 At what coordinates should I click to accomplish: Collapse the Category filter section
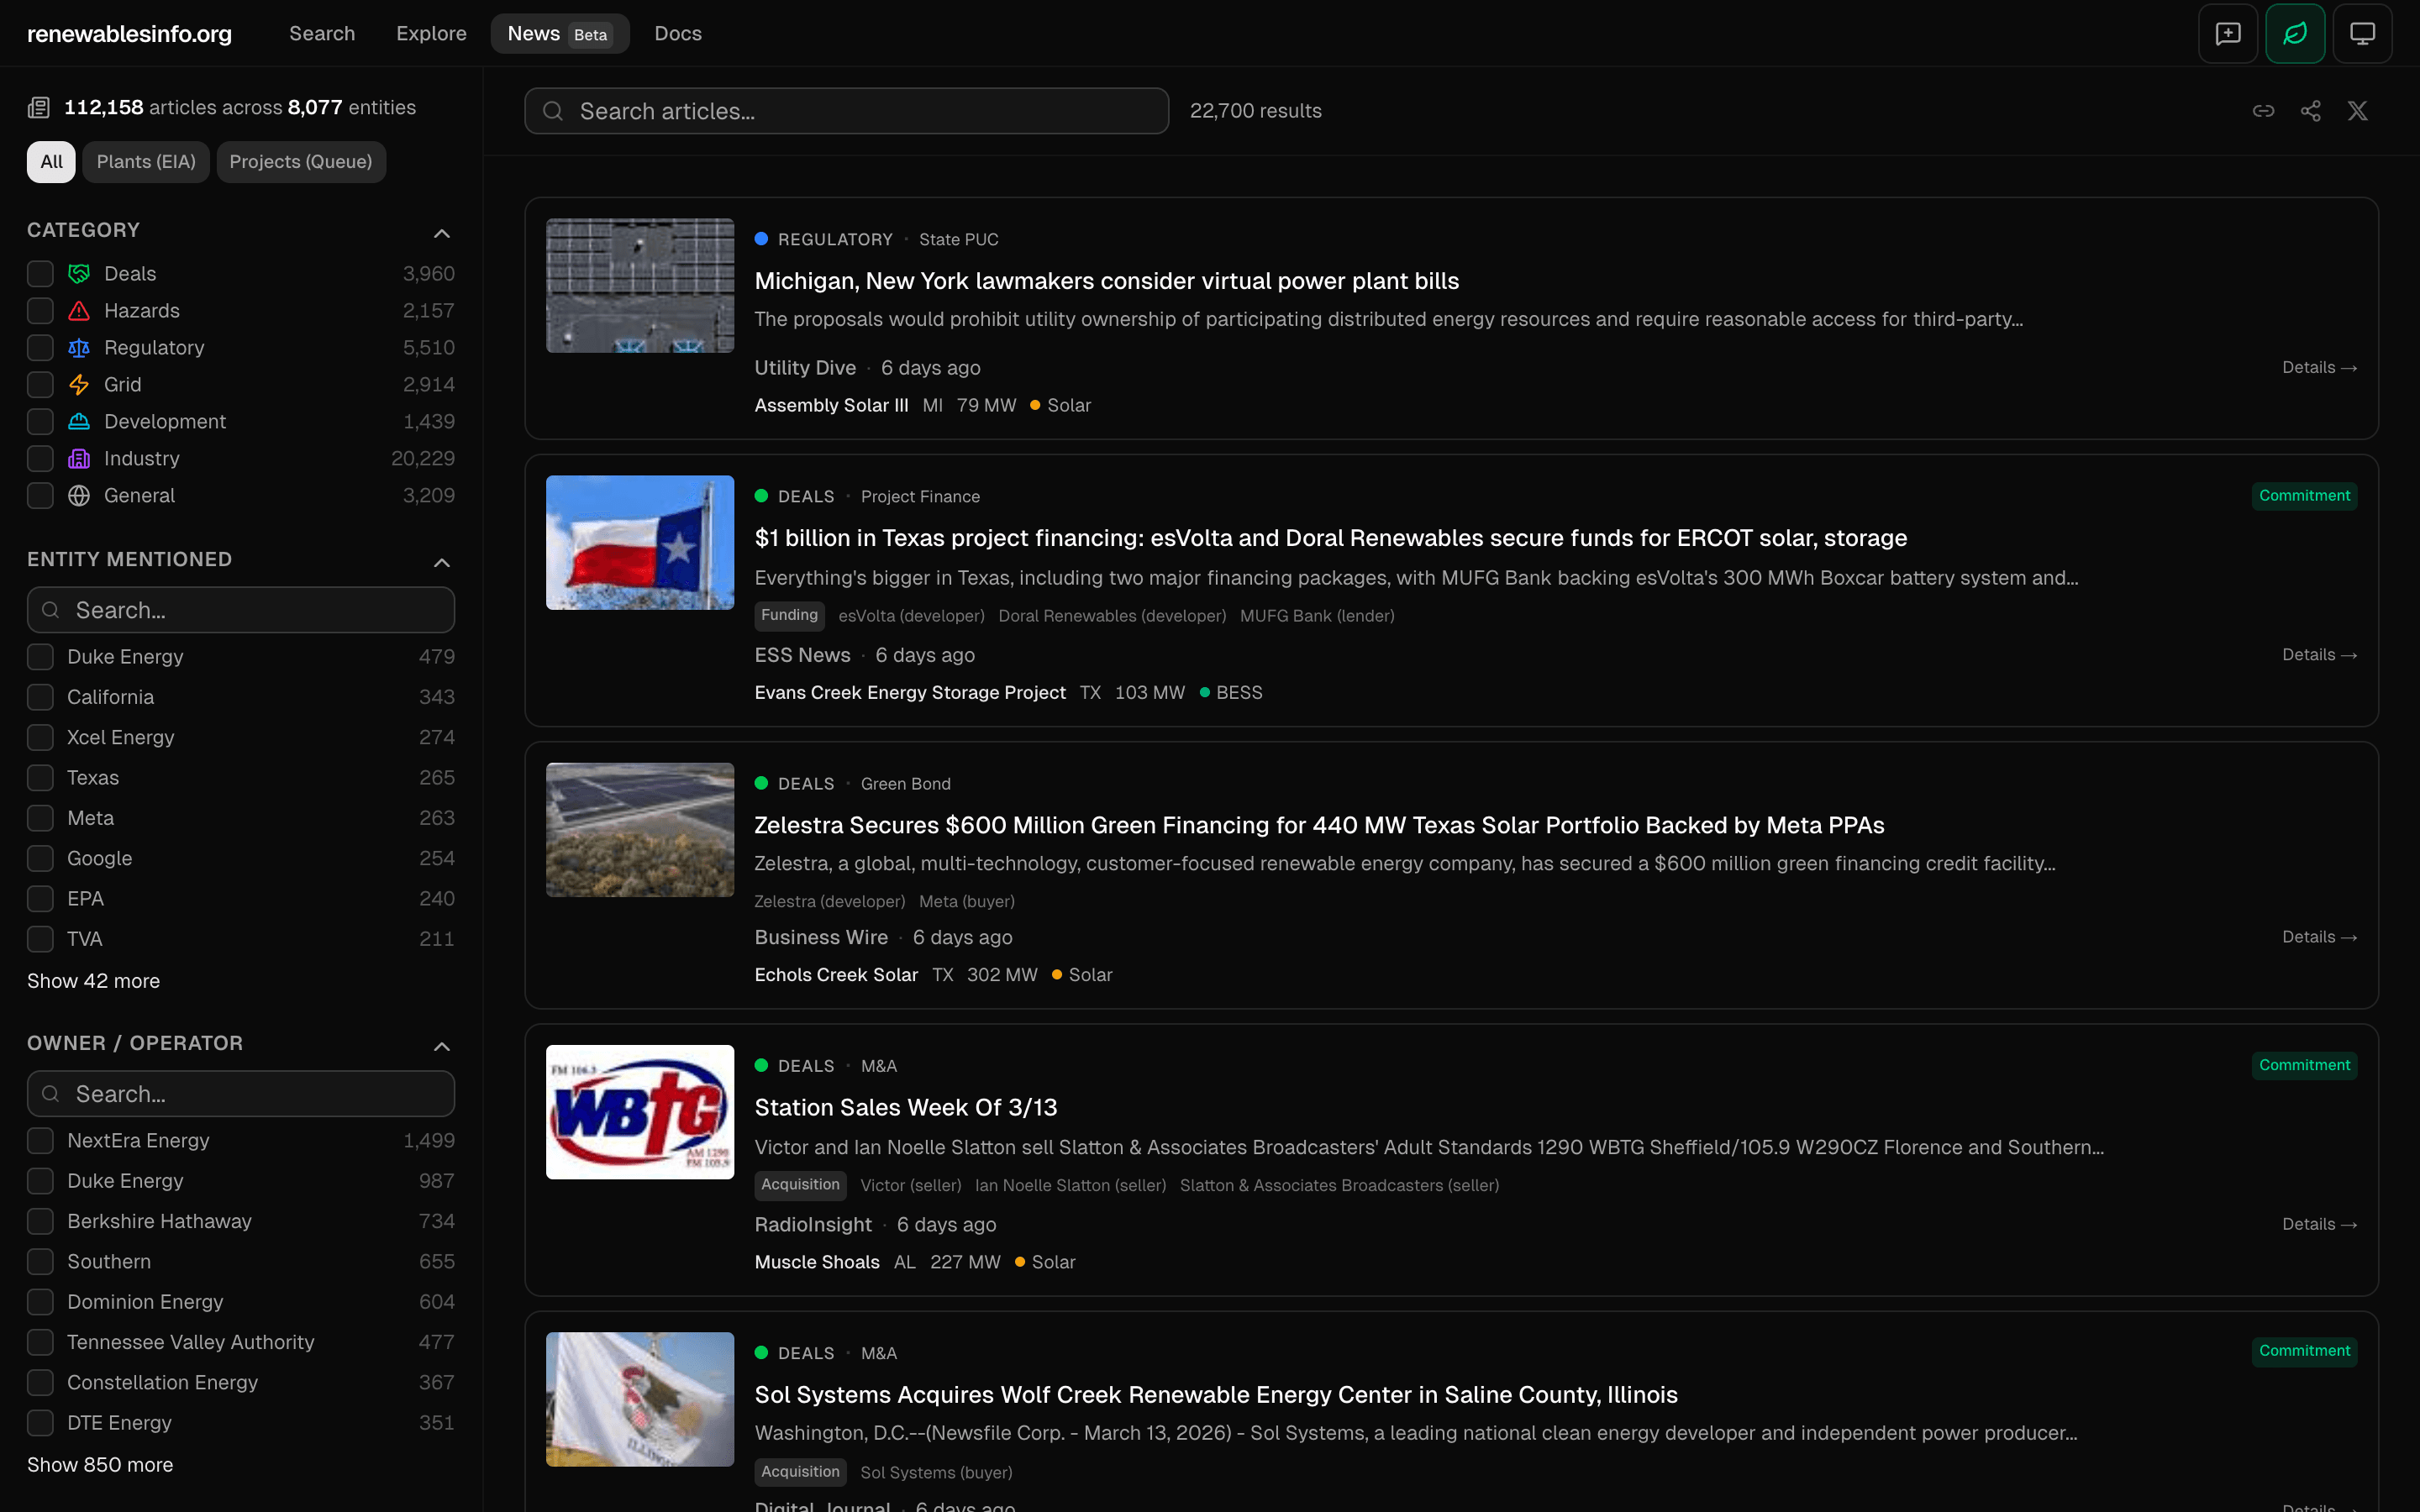pyautogui.click(x=442, y=233)
